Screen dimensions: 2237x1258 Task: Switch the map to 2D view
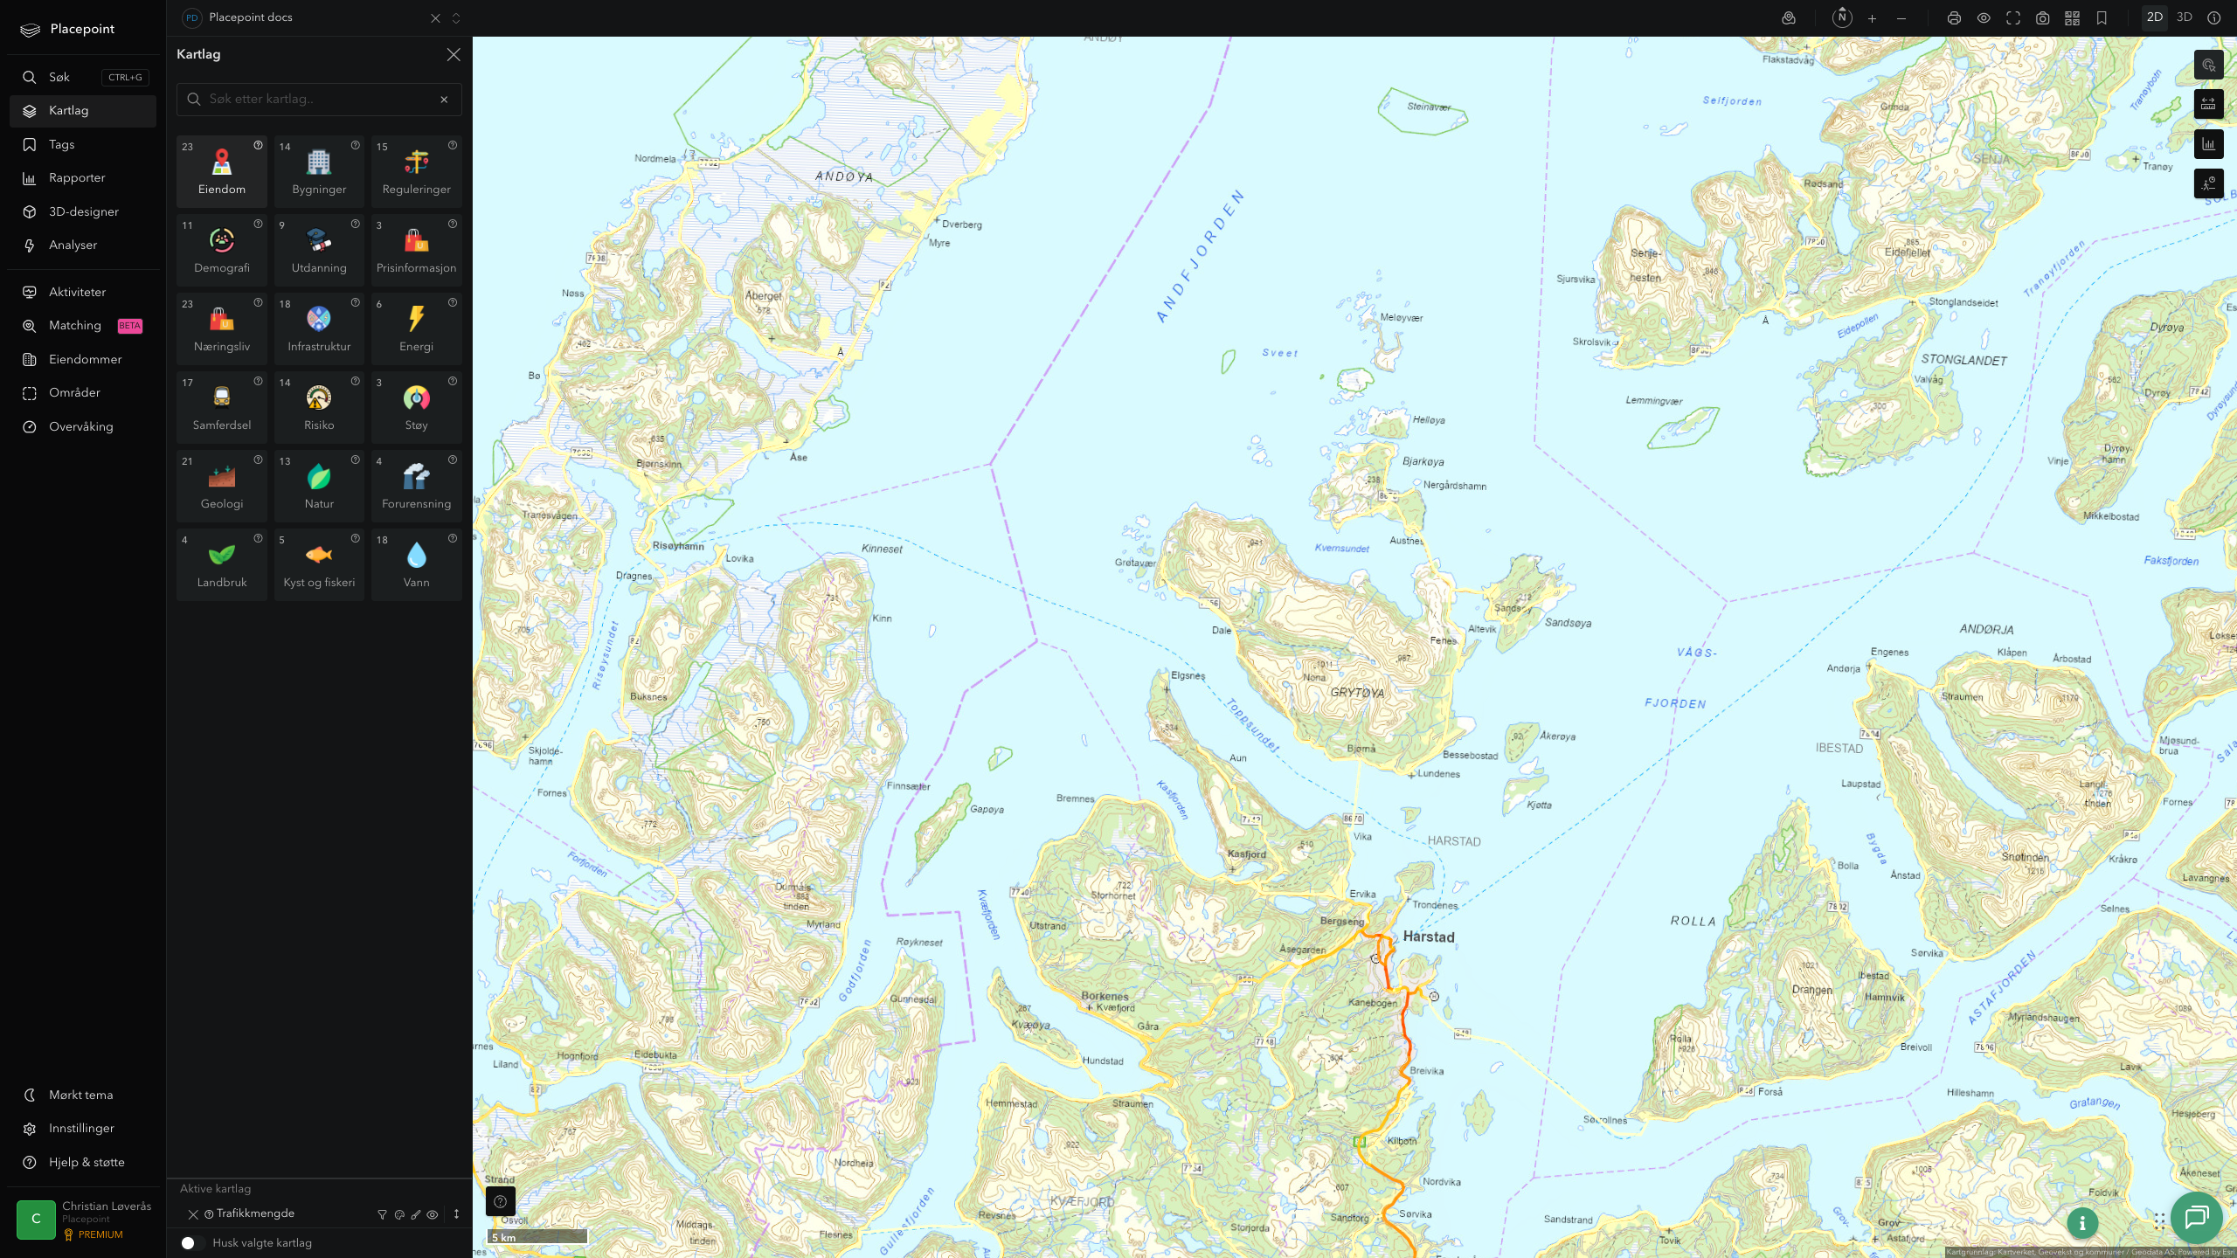click(2155, 17)
